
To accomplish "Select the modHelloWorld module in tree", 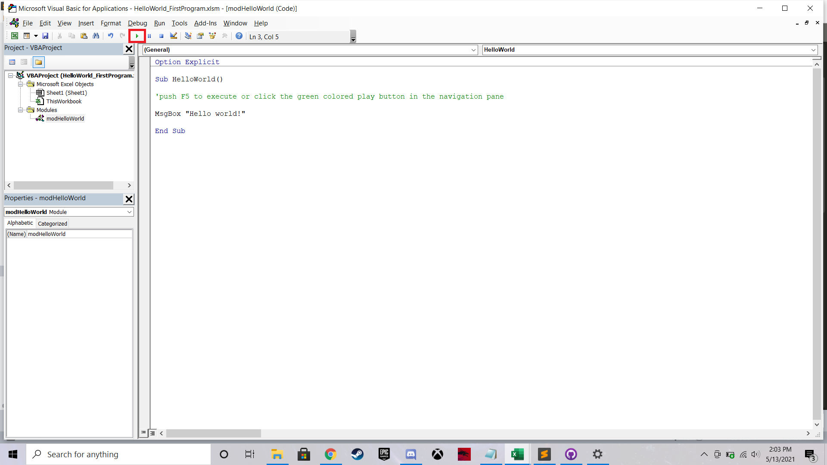I will click(x=65, y=118).
